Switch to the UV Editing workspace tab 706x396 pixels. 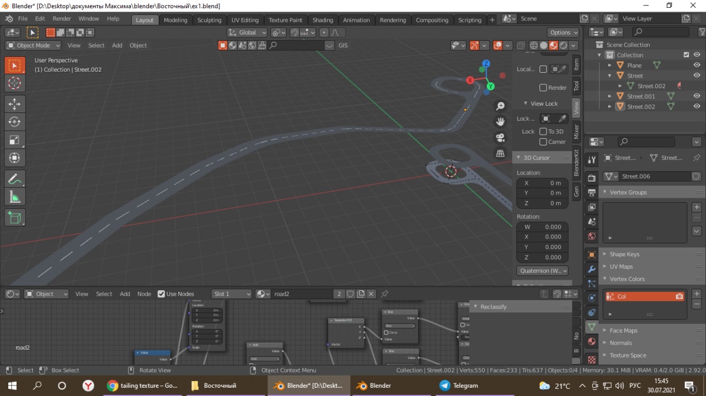point(245,20)
